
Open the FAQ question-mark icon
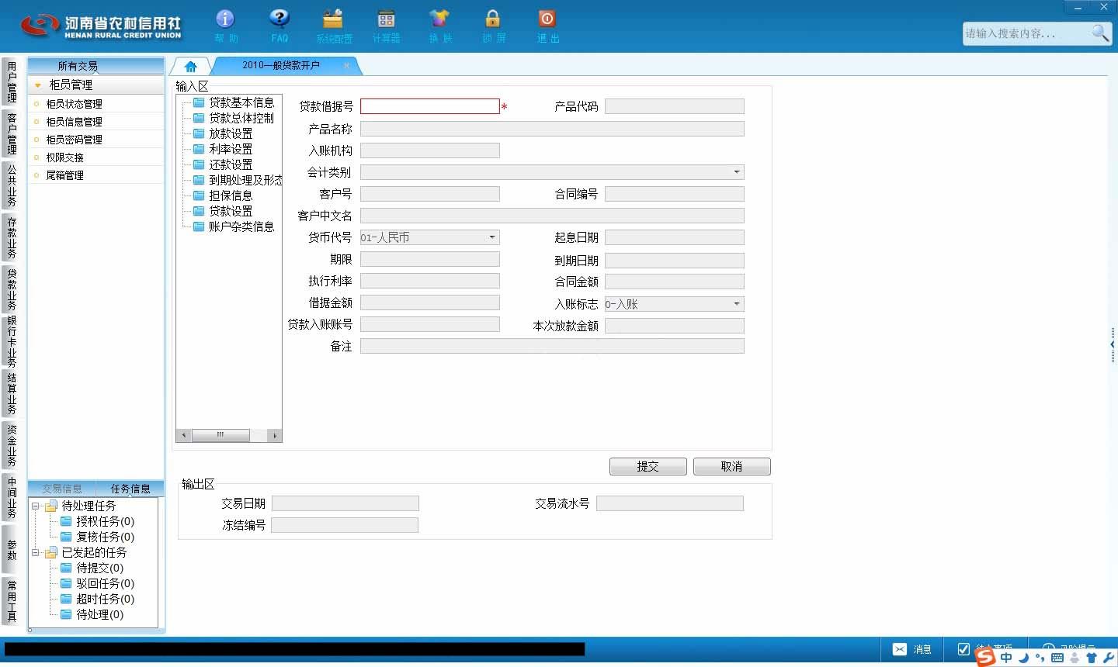tap(279, 19)
